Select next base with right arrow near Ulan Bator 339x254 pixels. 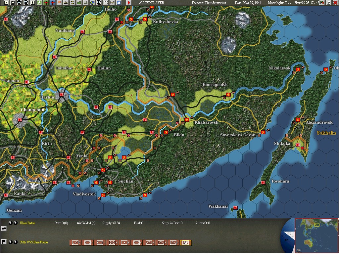(15, 223)
